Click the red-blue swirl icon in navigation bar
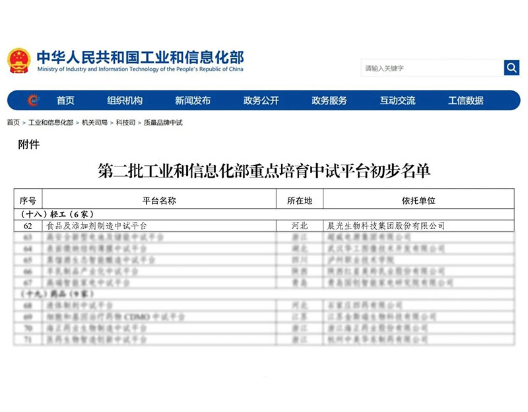Viewport: 528px width, 412px height. (x=33, y=100)
